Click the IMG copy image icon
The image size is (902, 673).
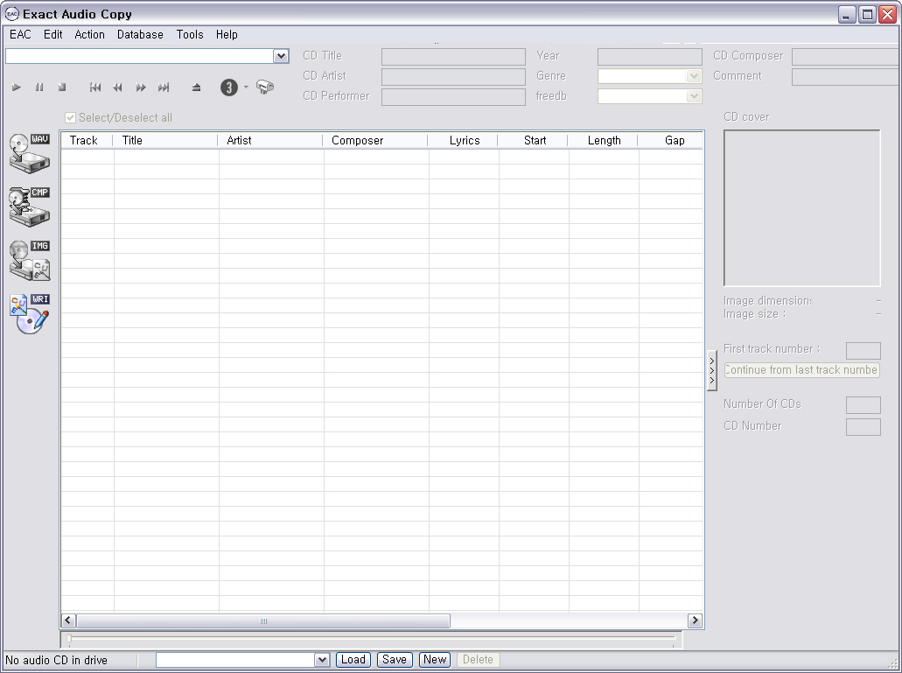pyautogui.click(x=30, y=260)
